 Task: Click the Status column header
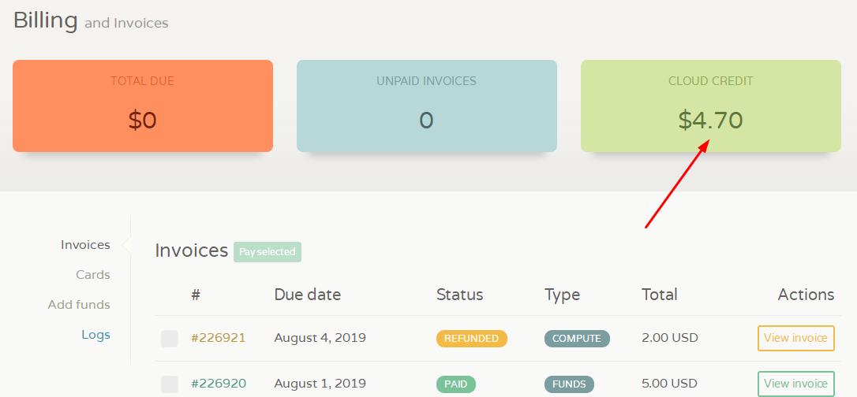(459, 295)
